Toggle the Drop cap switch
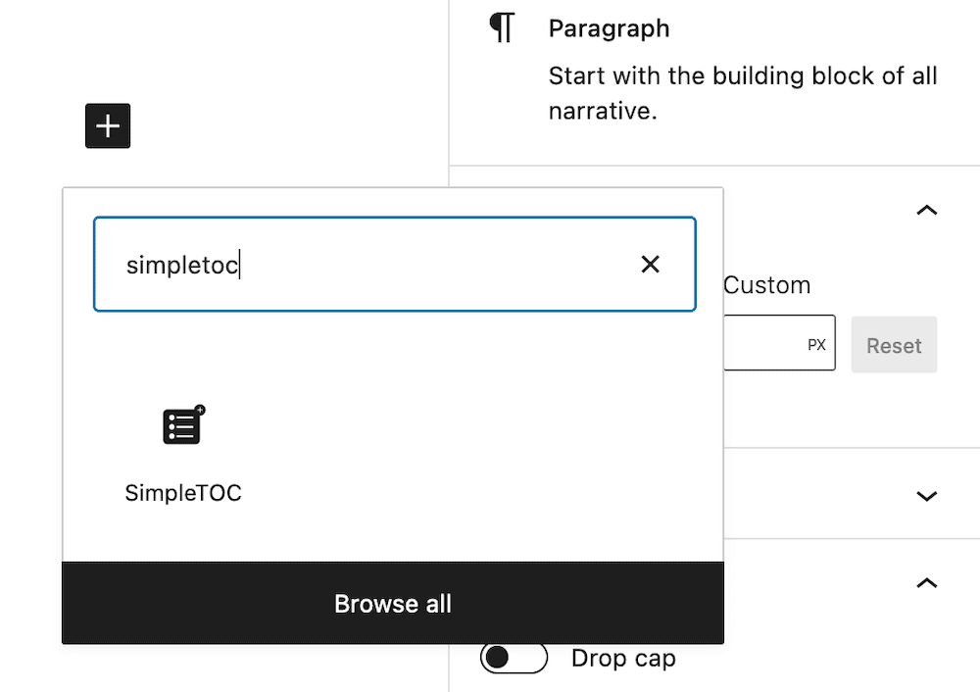The image size is (980, 692). (x=513, y=658)
